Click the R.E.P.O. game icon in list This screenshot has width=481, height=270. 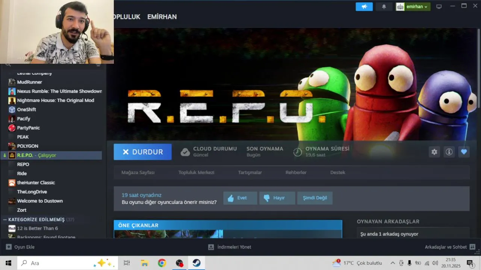click(x=12, y=155)
